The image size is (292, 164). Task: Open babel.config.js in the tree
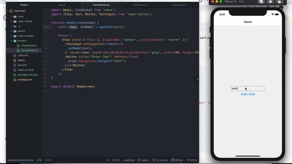(26, 70)
